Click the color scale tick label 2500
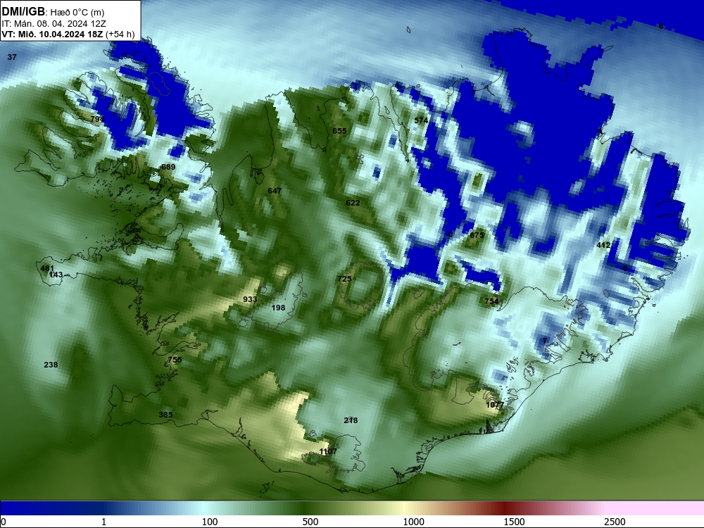This screenshot has height=528, width=704. point(615,522)
